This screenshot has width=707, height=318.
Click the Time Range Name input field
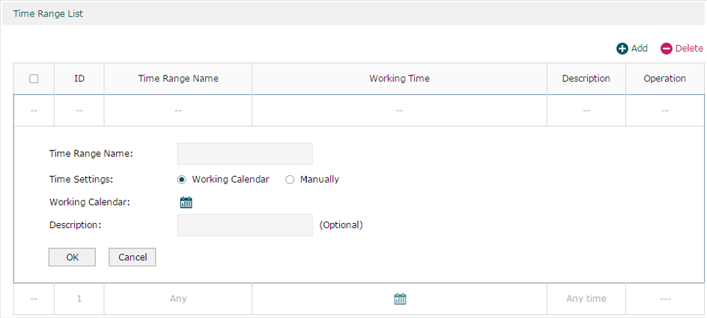coord(245,154)
